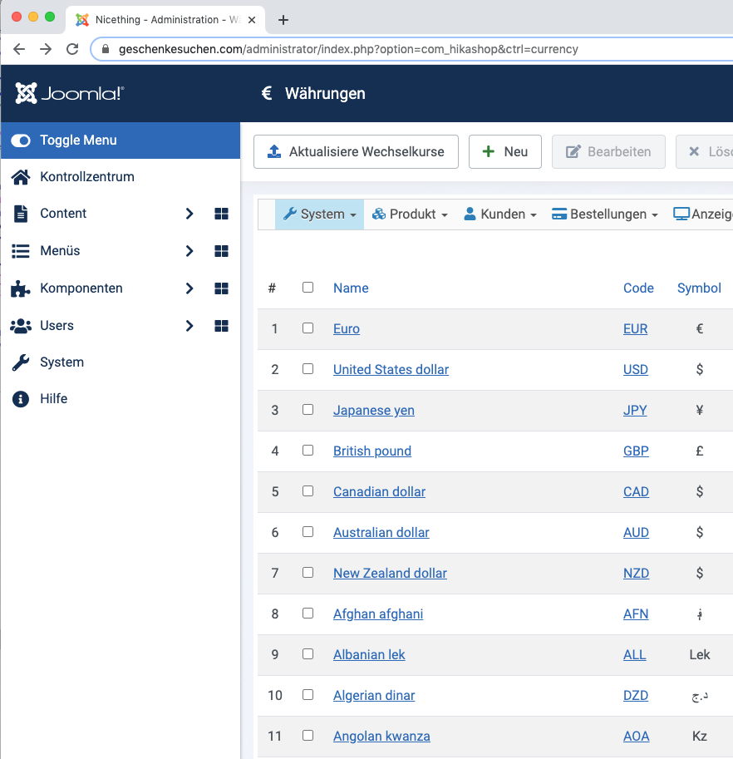Click the GBP code link
Screen dimensions: 733x759
pos(637,451)
